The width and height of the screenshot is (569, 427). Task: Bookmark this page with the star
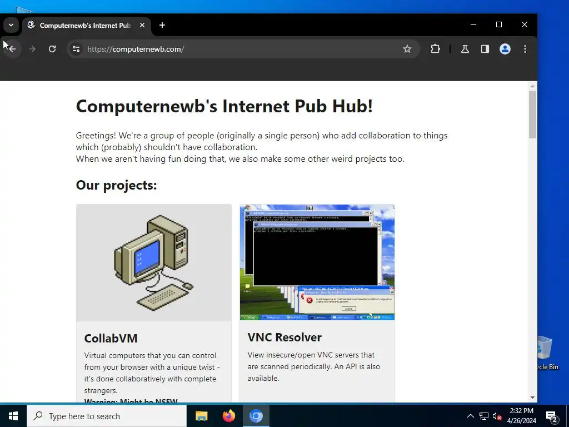click(x=407, y=49)
